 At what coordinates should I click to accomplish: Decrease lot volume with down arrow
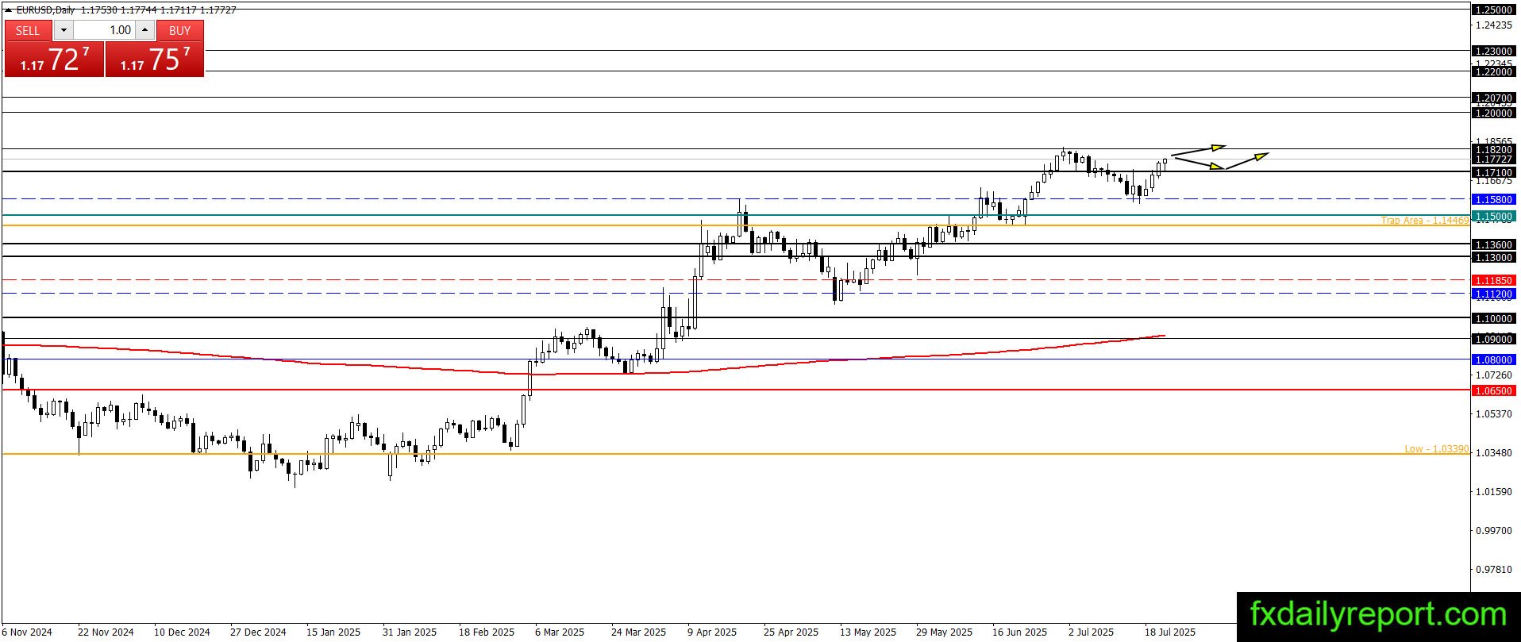(64, 30)
